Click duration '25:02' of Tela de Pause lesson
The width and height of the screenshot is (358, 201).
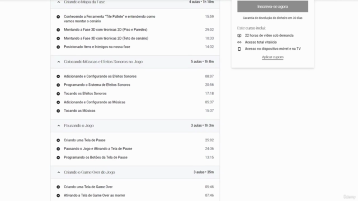pos(209,140)
